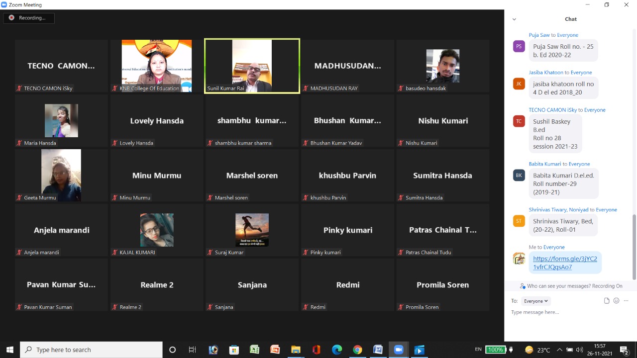
Task: Collapse the Chat panel using the chevron
Action: (514, 19)
